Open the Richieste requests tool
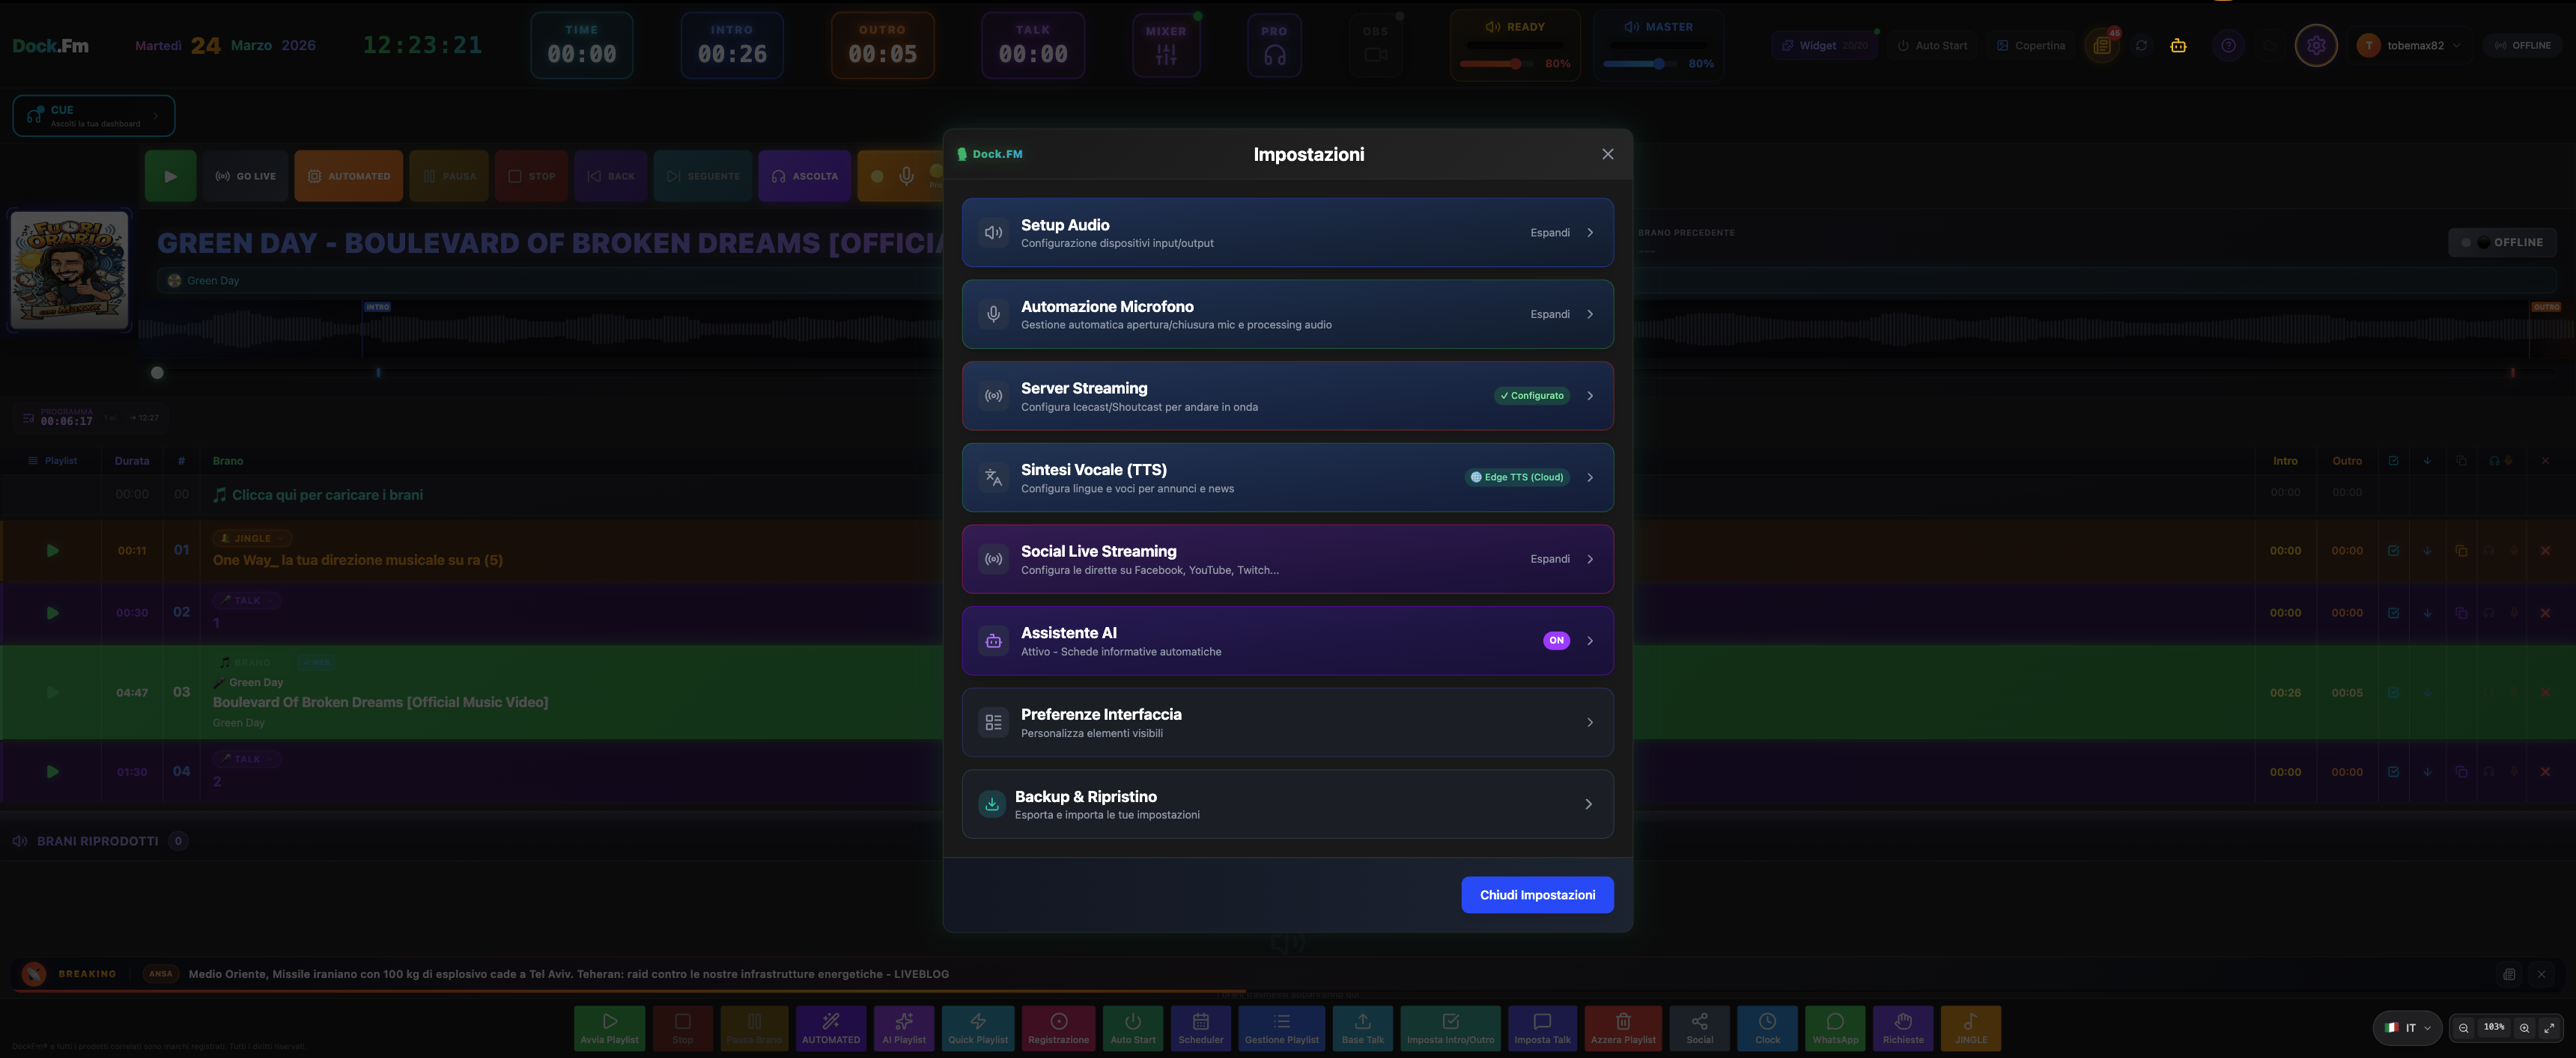The width and height of the screenshot is (2576, 1058). (x=1903, y=1028)
